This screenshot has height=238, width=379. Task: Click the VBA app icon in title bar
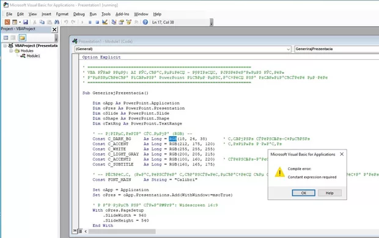point(6,5)
